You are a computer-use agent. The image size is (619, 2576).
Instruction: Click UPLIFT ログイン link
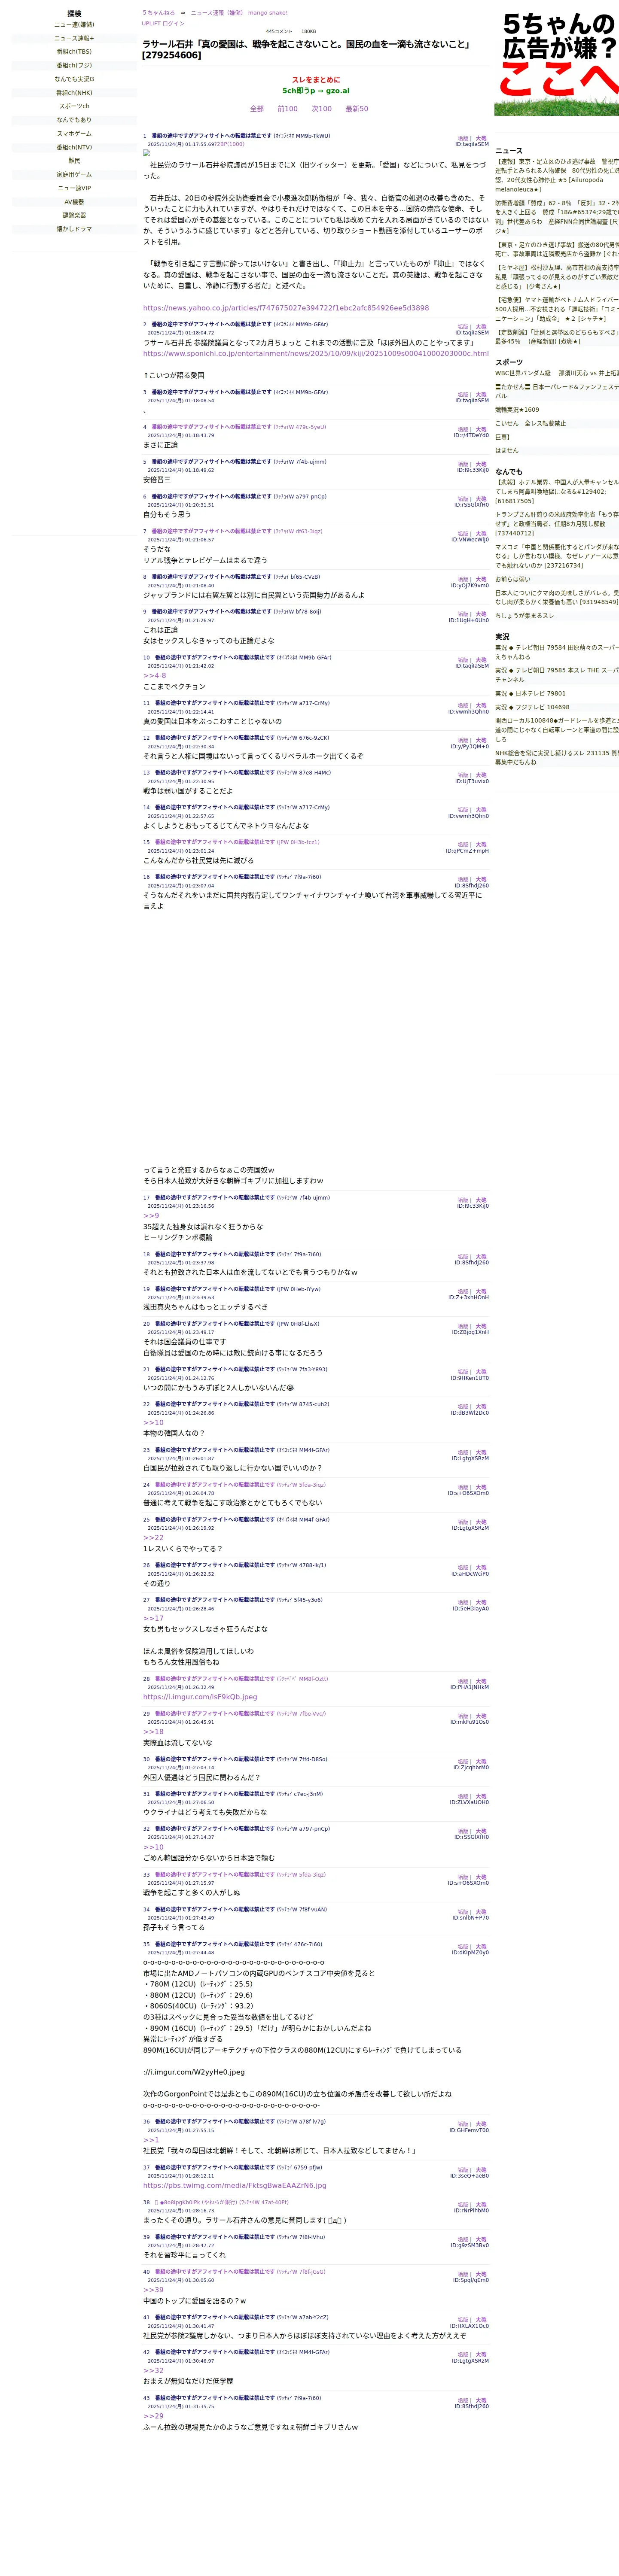pyautogui.click(x=163, y=23)
